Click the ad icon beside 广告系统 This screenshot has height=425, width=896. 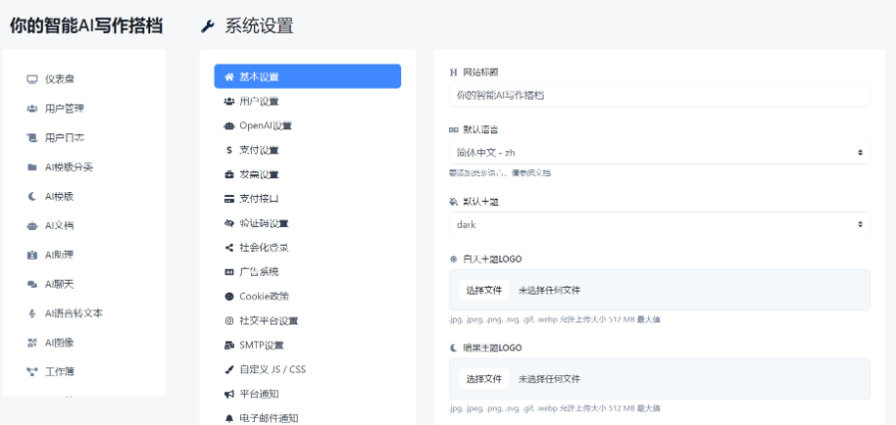229,272
